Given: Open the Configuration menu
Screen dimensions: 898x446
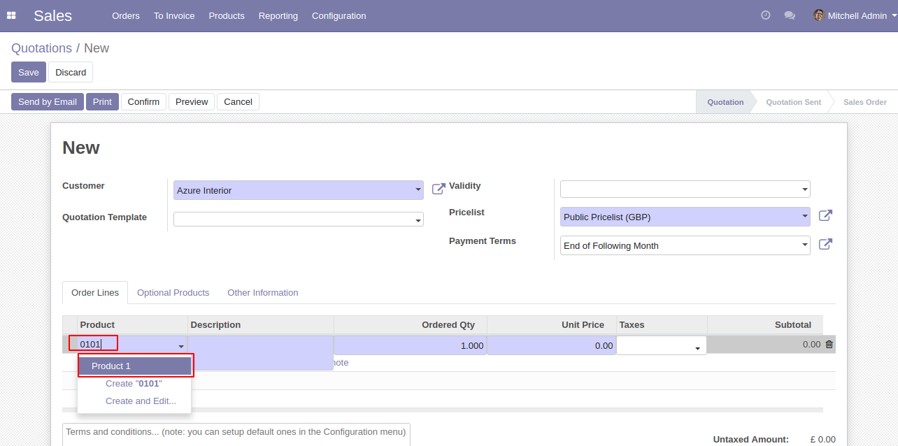Looking at the screenshot, I should [x=338, y=15].
